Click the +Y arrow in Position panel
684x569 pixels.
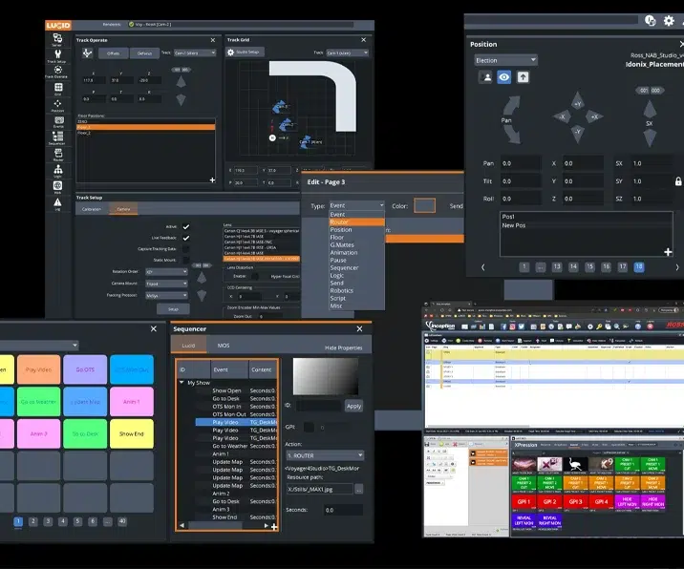[x=578, y=101]
